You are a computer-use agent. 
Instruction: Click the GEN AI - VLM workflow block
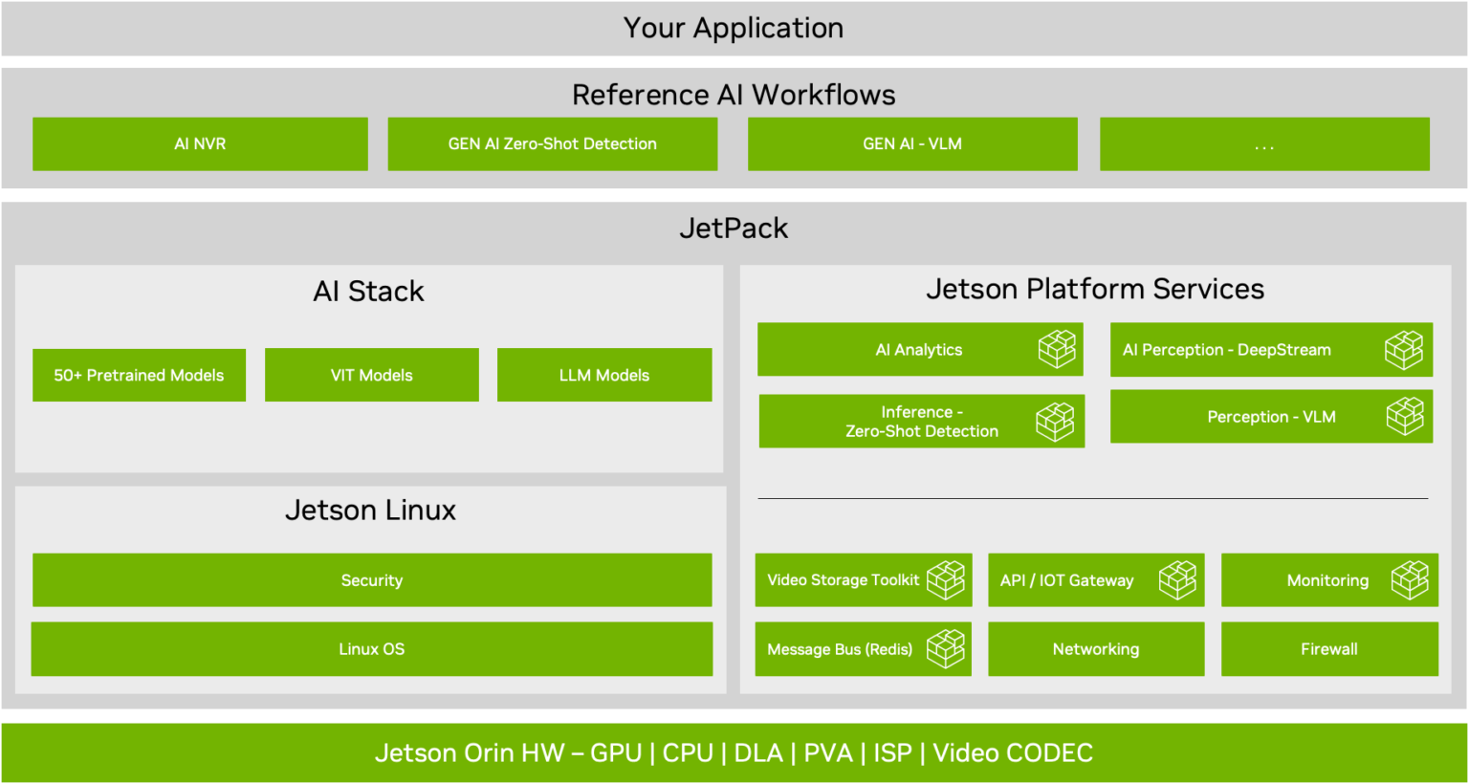[911, 143]
